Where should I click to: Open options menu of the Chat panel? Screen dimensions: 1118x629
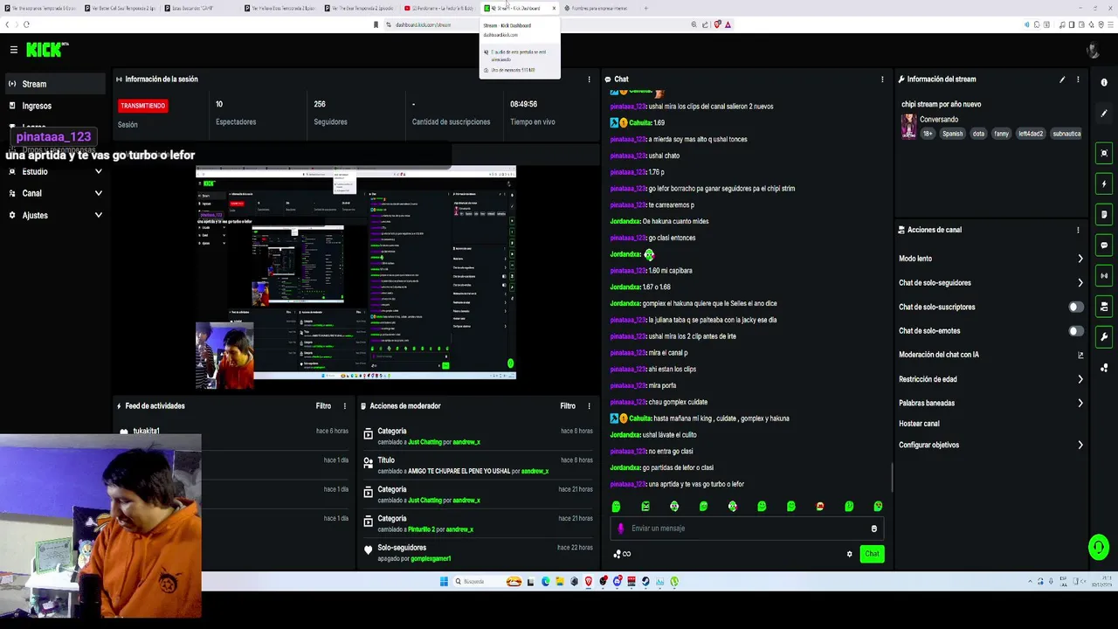point(882,79)
